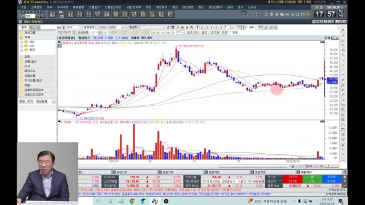The image size is (365, 205).
Task: Switch to the 지표 tab in left panel
Action: point(35,27)
